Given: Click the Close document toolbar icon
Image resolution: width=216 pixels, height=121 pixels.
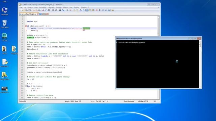Looking at the screenshot, I should click(x=34, y=10).
